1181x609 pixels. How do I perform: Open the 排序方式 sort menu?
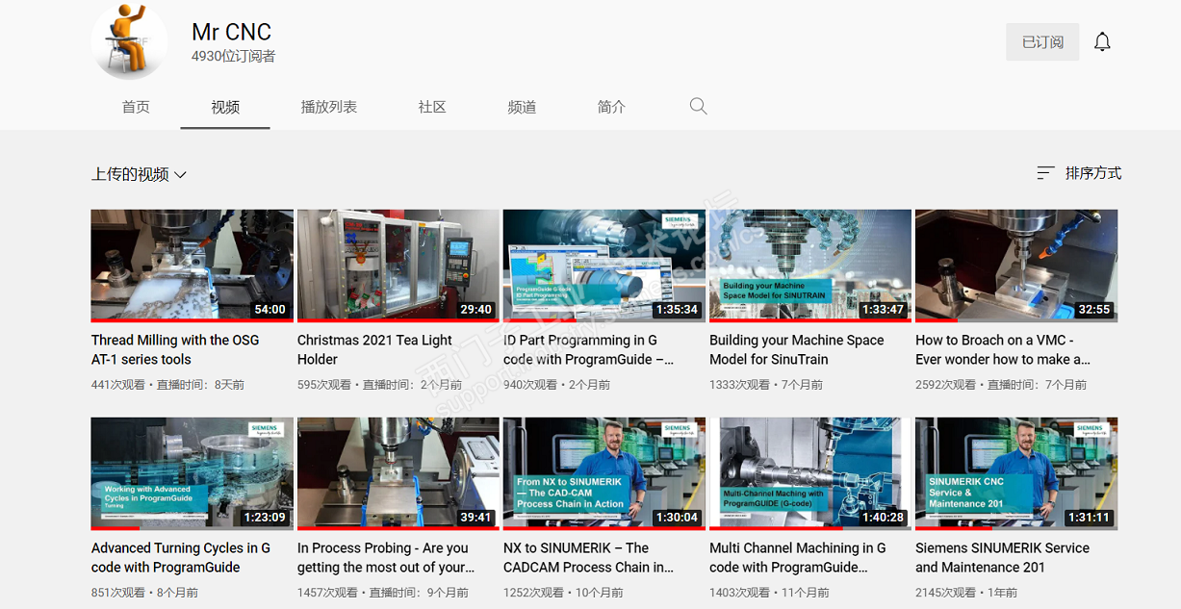(x=1079, y=173)
